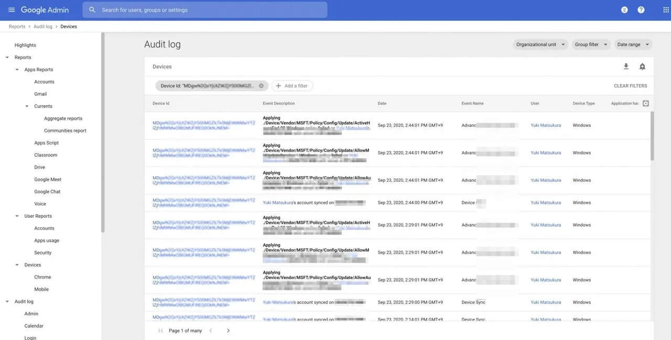Download the audit log data
Screen dimensions: 671x340
pyautogui.click(x=626, y=67)
